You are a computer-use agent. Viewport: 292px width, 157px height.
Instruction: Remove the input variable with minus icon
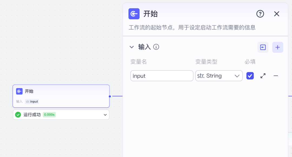tap(276, 76)
